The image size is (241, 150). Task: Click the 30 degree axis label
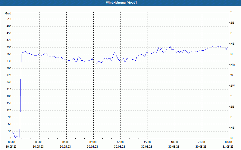point(10,131)
